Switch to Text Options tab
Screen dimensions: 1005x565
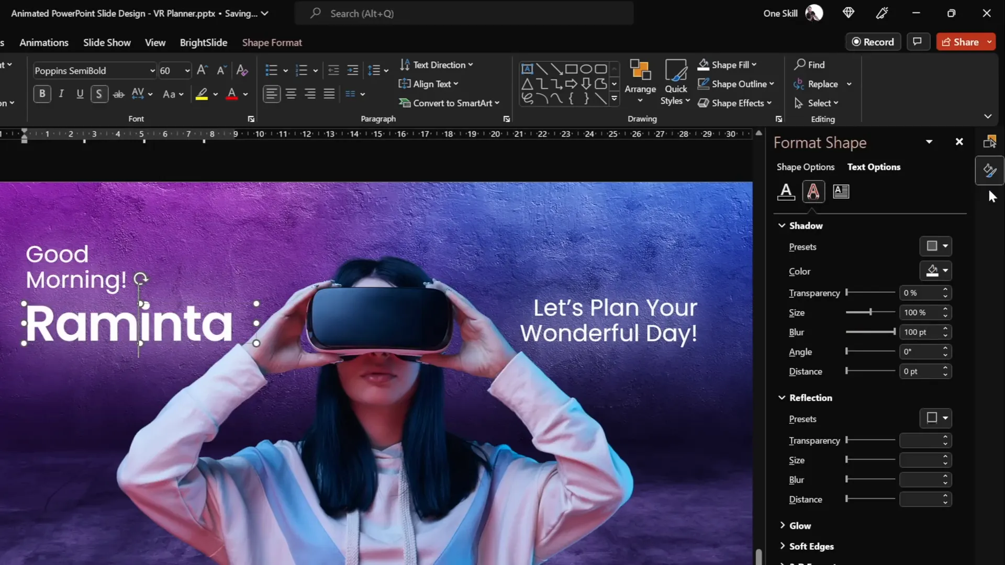874,167
